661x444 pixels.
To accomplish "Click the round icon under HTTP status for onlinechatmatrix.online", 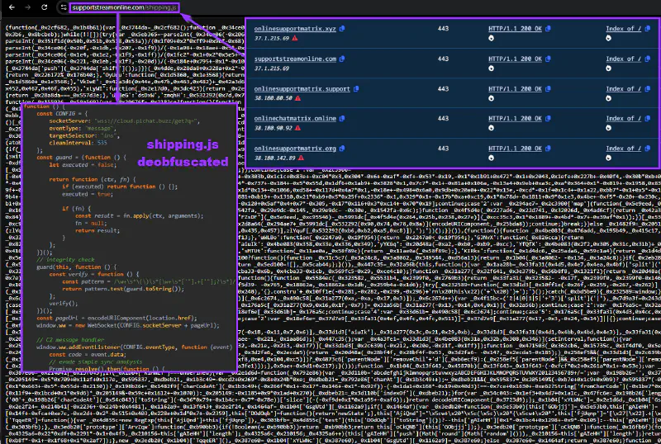I will point(491,128).
